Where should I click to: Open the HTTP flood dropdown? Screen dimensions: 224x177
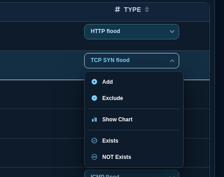(132, 32)
